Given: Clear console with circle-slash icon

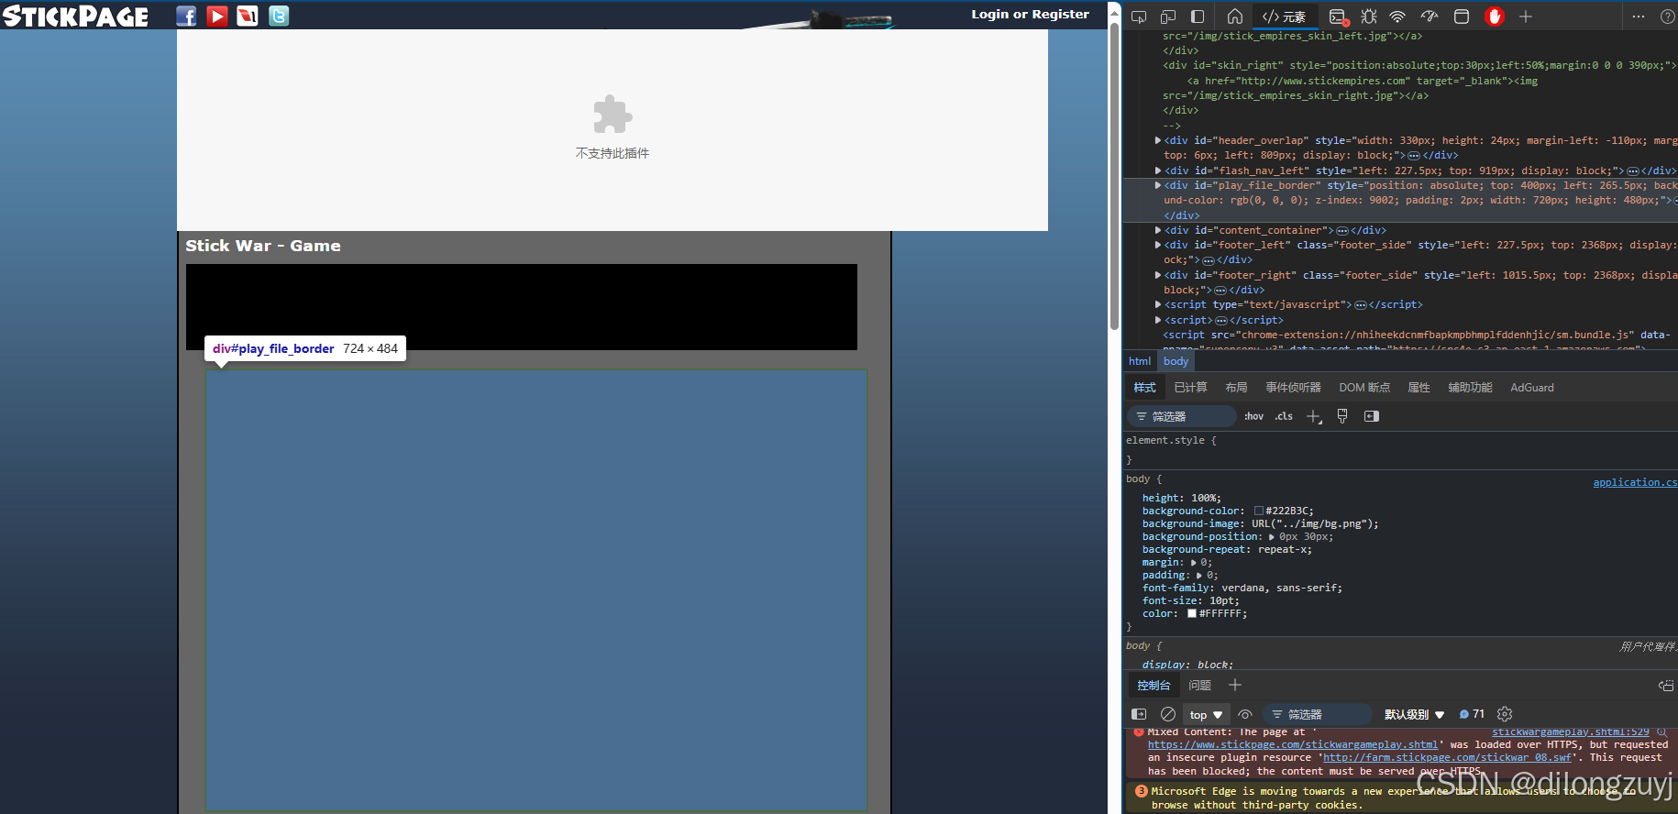Looking at the screenshot, I should [1168, 714].
